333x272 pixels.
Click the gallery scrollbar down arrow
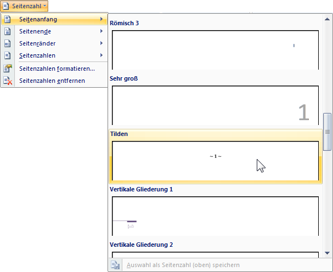[328, 253]
